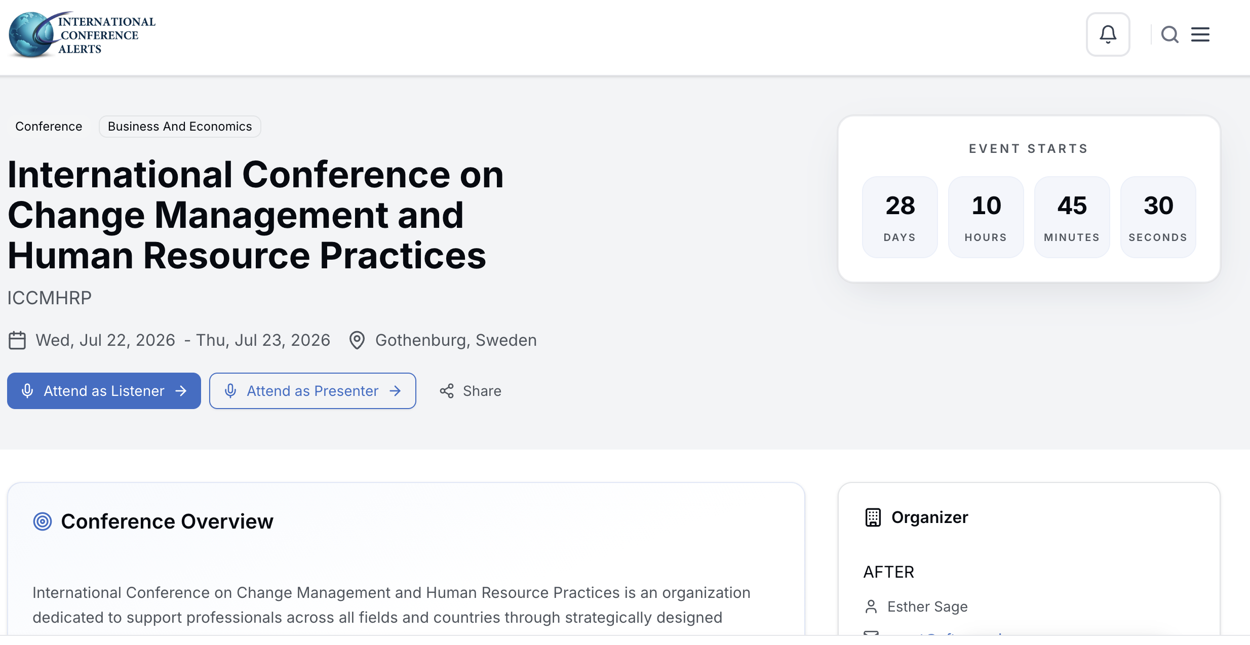
Task: Click the 30 Seconds countdown tile
Action: click(1158, 217)
